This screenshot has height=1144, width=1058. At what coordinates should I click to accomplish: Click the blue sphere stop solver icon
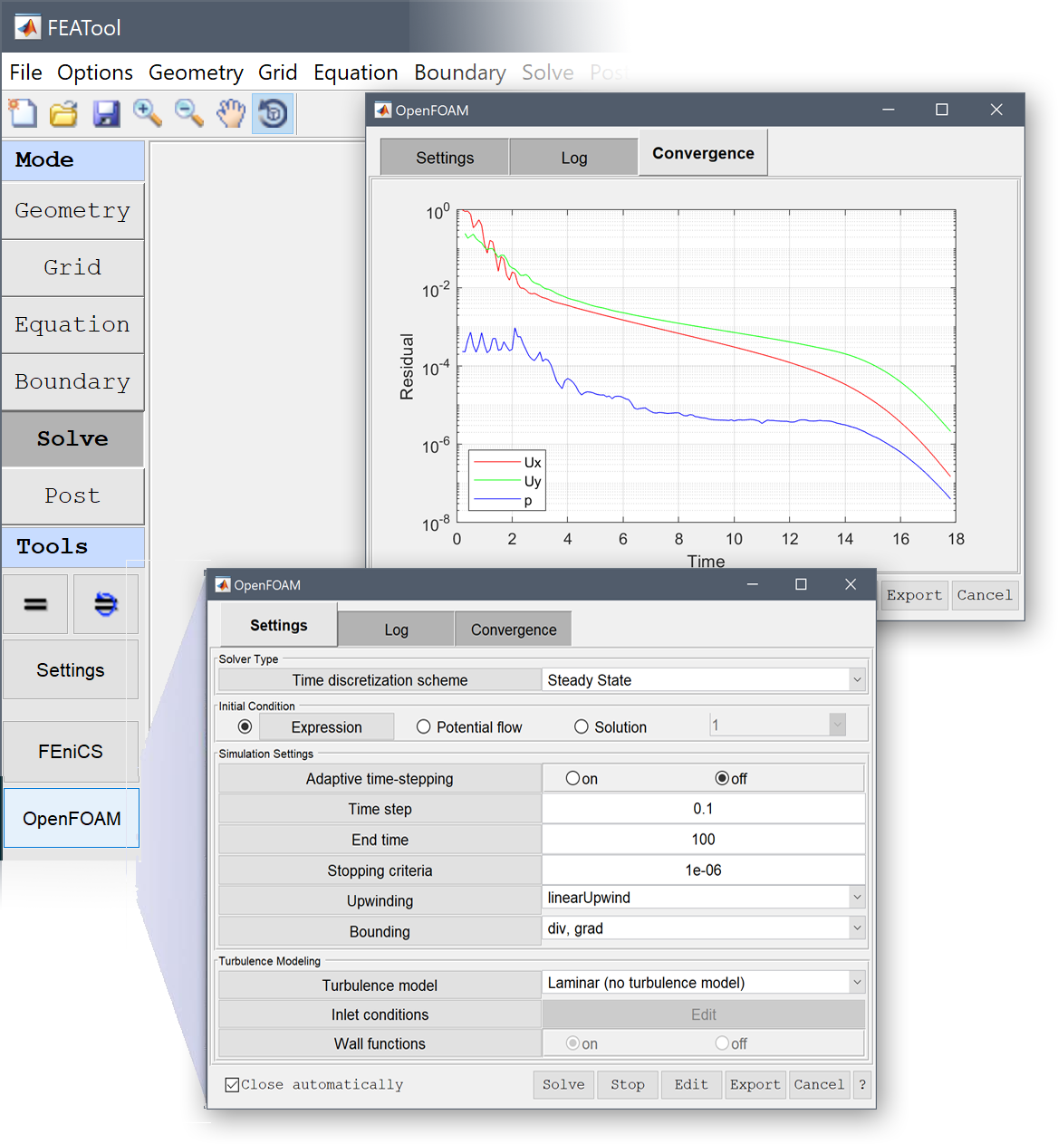coord(106,604)
